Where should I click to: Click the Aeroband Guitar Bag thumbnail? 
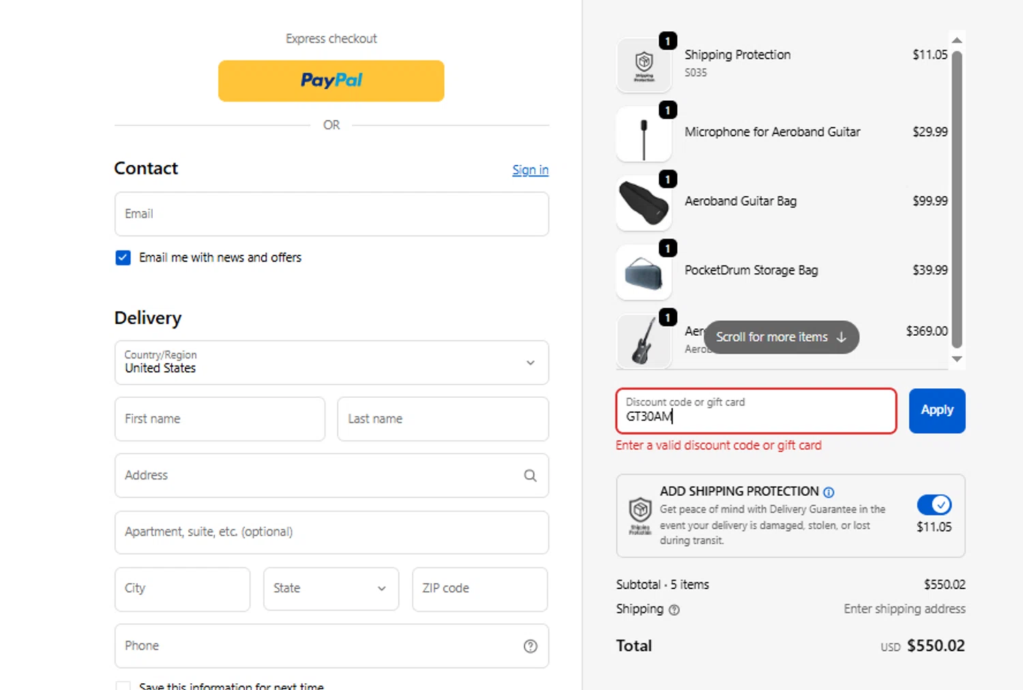click(644, 203)
